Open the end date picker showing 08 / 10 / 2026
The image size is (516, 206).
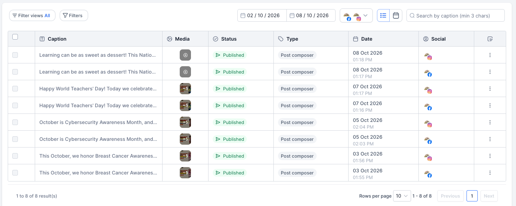(x=311, y=15)
